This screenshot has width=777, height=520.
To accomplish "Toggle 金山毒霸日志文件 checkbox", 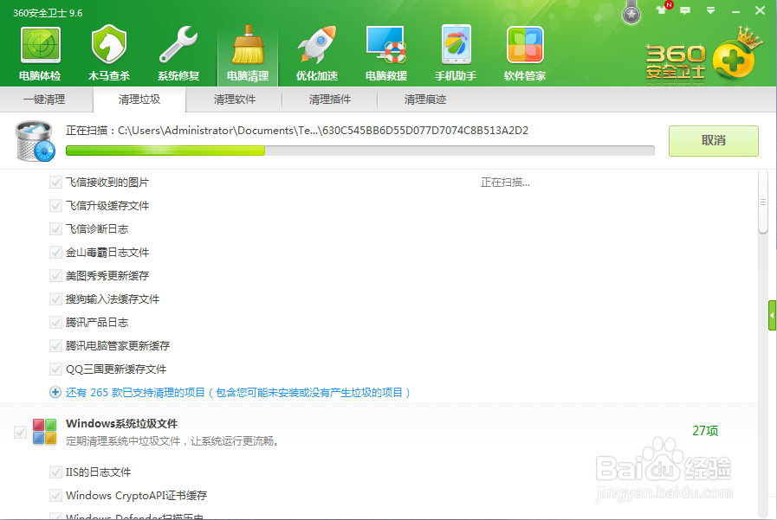I will (55, 253).
